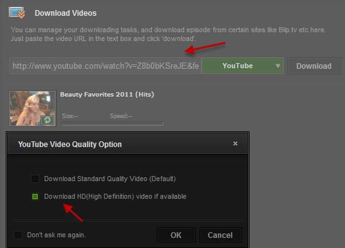Enable Don't ask me again checkbox
Viewport: 345px width, 248px height.
tap(18, 235)
